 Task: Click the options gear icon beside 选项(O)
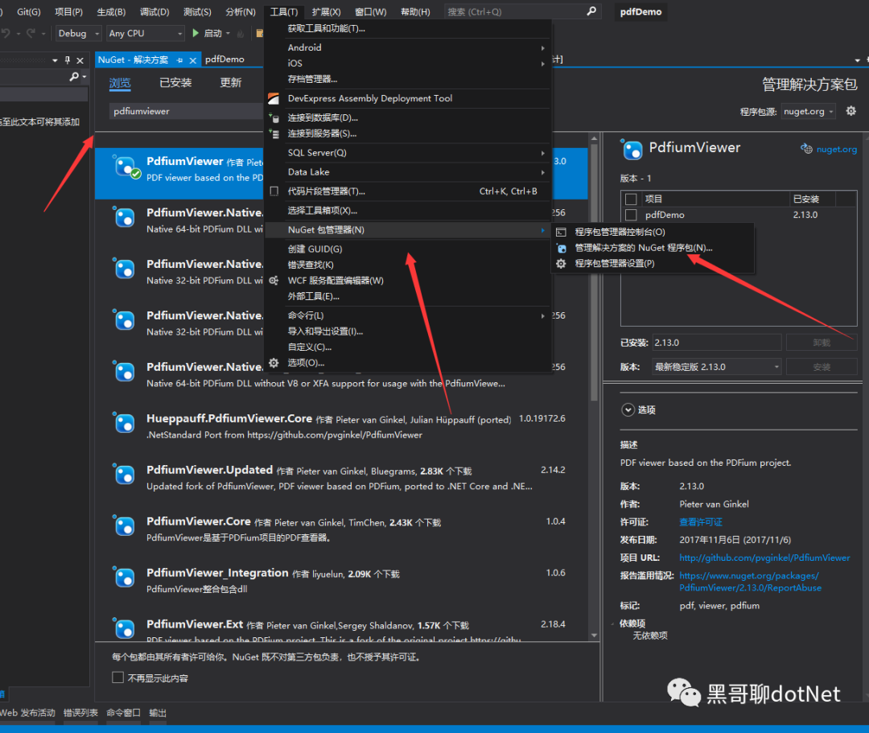pyautogui.click(x=274, y=363)
